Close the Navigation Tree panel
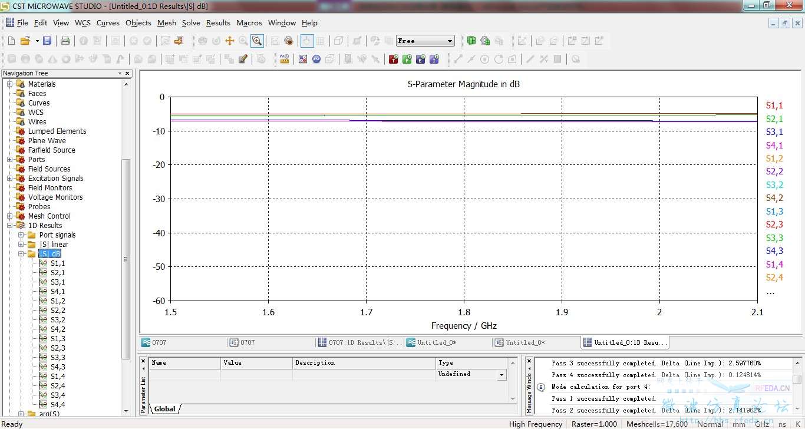Image resolution: width=805 pixels, height=429 pixels. 127,73
